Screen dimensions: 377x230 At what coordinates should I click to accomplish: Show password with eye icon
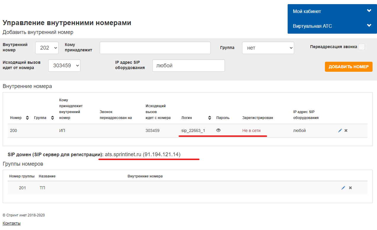point(218,130)
